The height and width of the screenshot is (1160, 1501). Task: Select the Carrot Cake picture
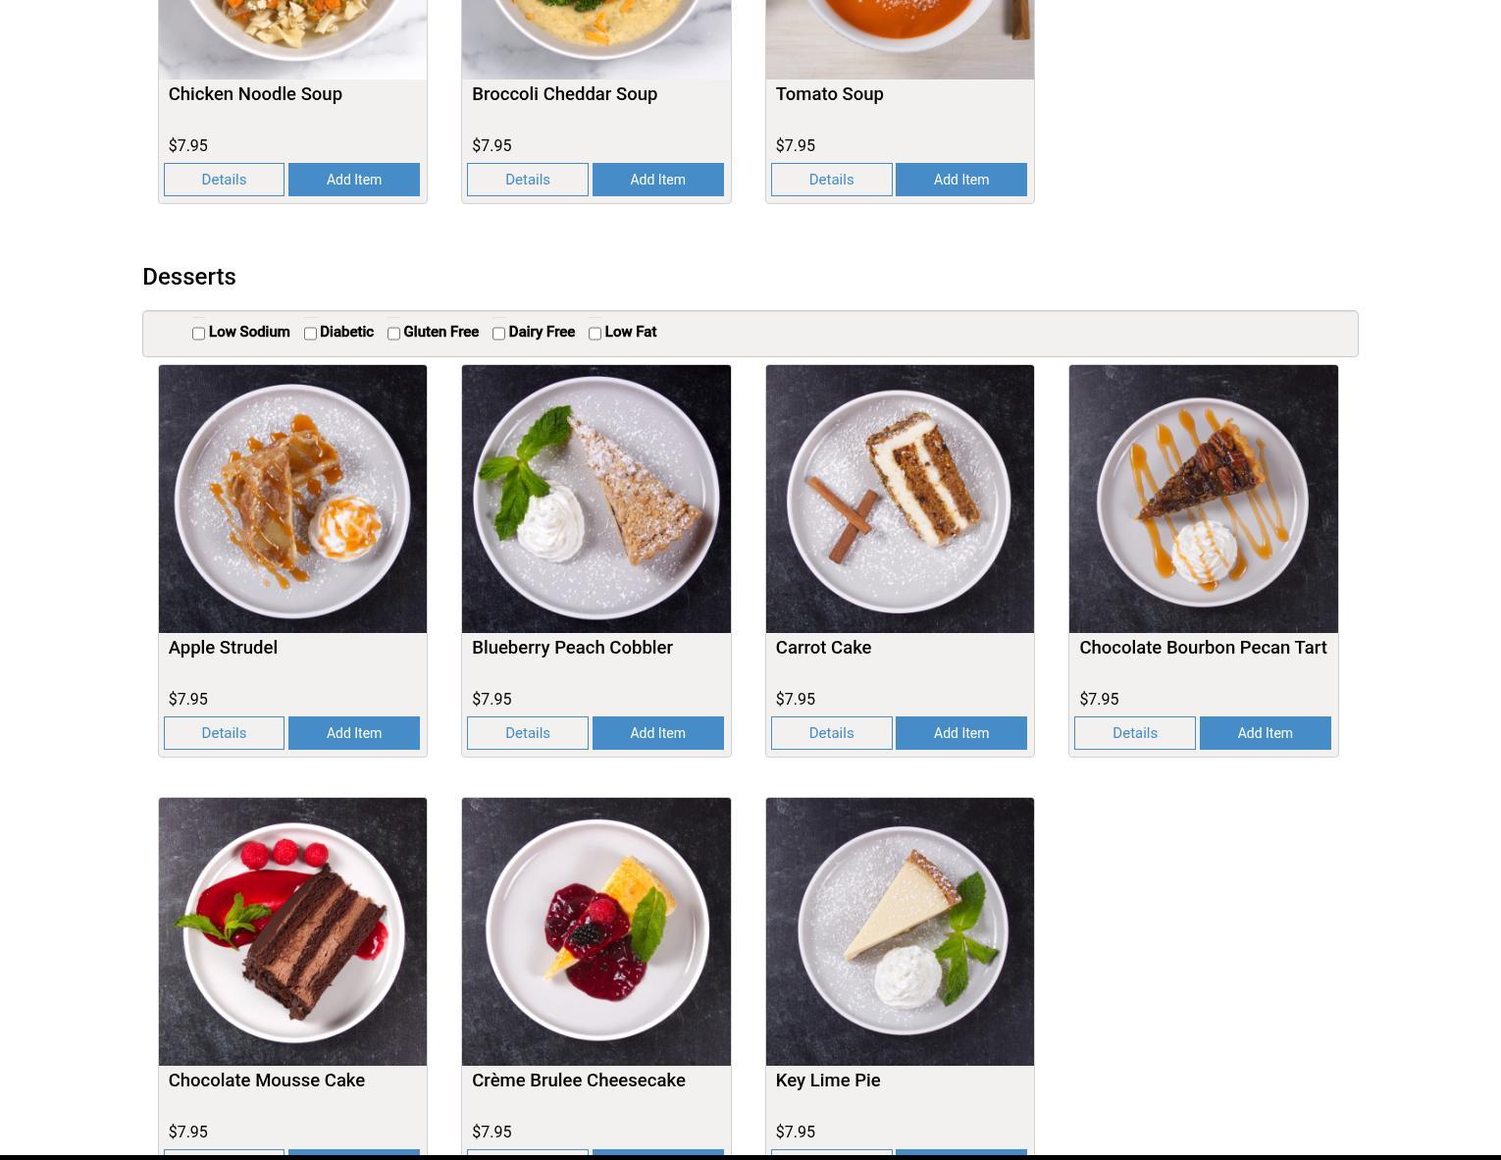tap(900, 499)
